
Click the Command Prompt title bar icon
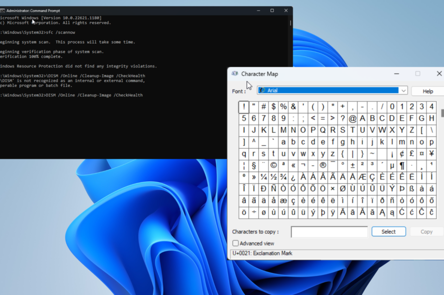click(x=3, y=10)
